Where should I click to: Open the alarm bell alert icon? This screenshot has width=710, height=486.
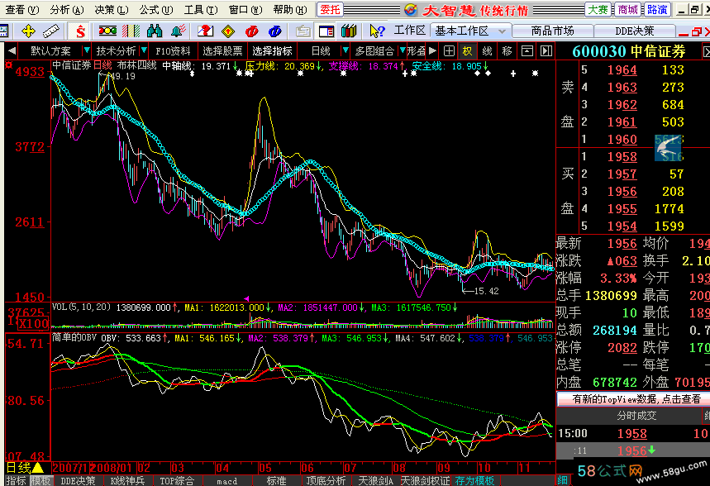pyautogui.click(x=178, y=31)
